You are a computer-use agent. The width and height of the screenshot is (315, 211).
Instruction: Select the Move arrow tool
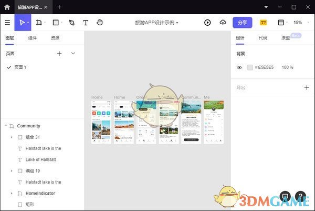click(x=22, y=23)
